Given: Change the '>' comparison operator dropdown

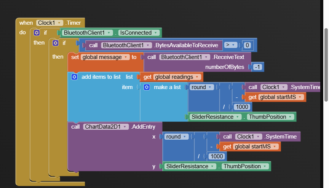Looking at the screenshot, I should tap(230, 45).
